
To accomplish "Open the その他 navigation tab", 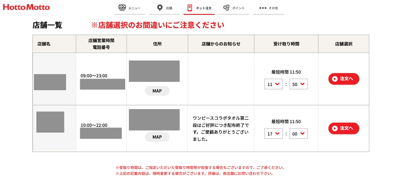I will coord(268,8).
